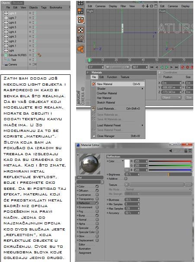Click the rotate-view icon in Right viewport
This screenshot has height=262, width=195.
pyautogui.click(x=152, y=6)
